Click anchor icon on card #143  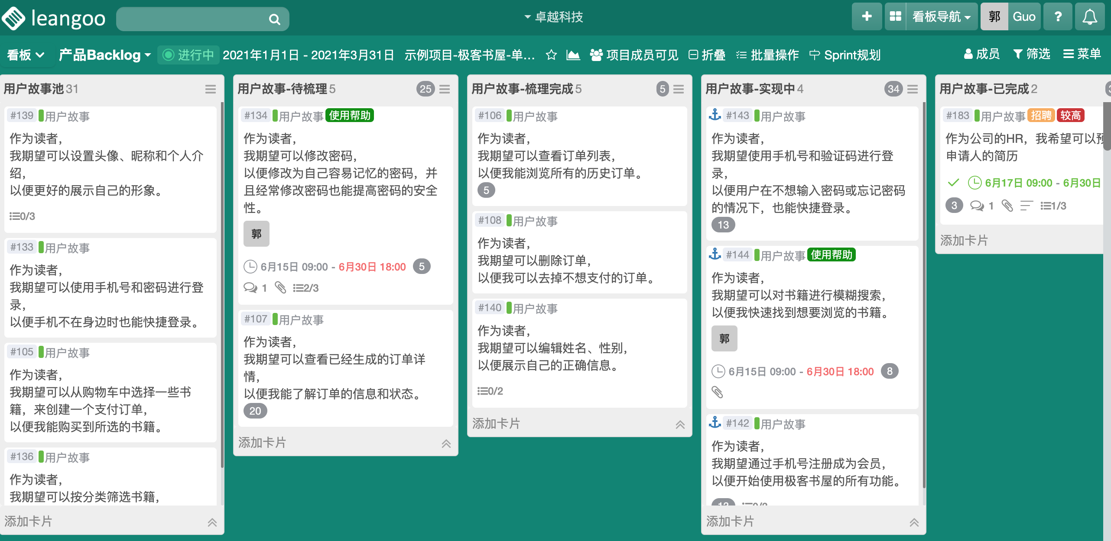715,115
